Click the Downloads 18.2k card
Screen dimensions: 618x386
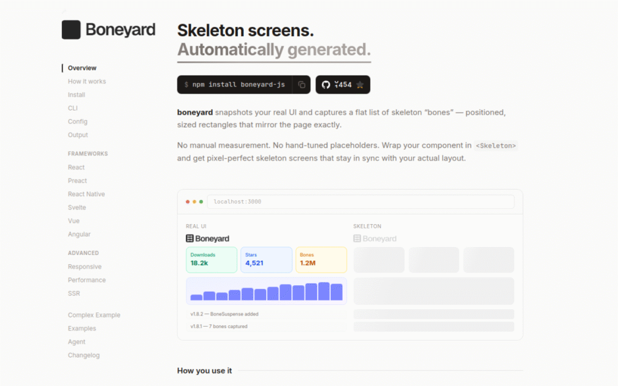click(212, 260)
